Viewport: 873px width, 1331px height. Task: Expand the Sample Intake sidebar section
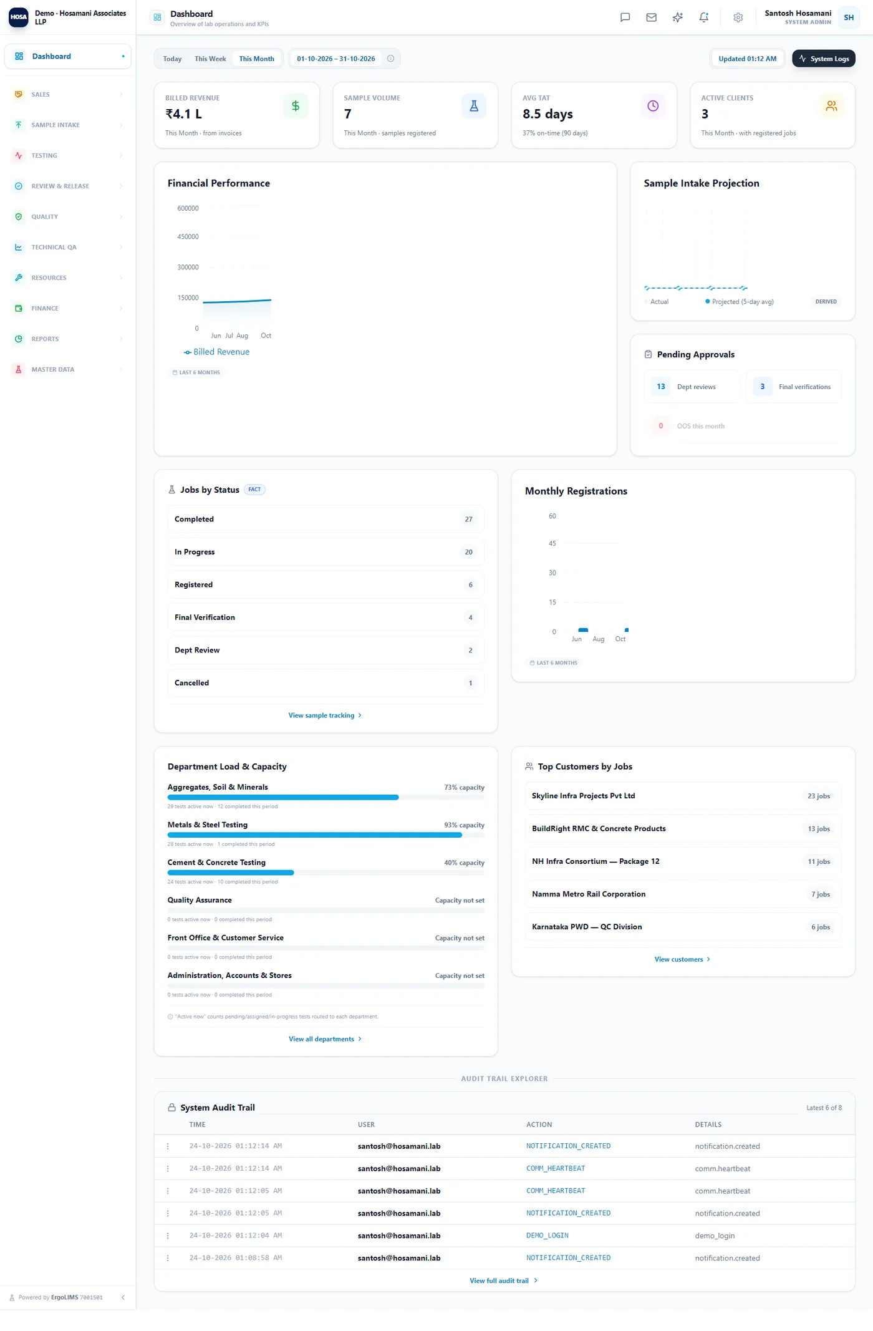pyautogui.click(x=68, y=125)
